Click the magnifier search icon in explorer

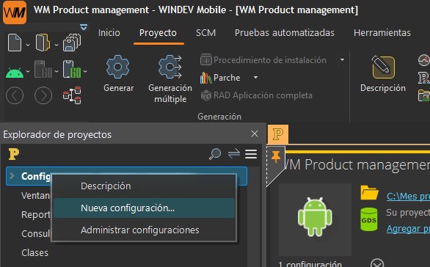(215, 154)
